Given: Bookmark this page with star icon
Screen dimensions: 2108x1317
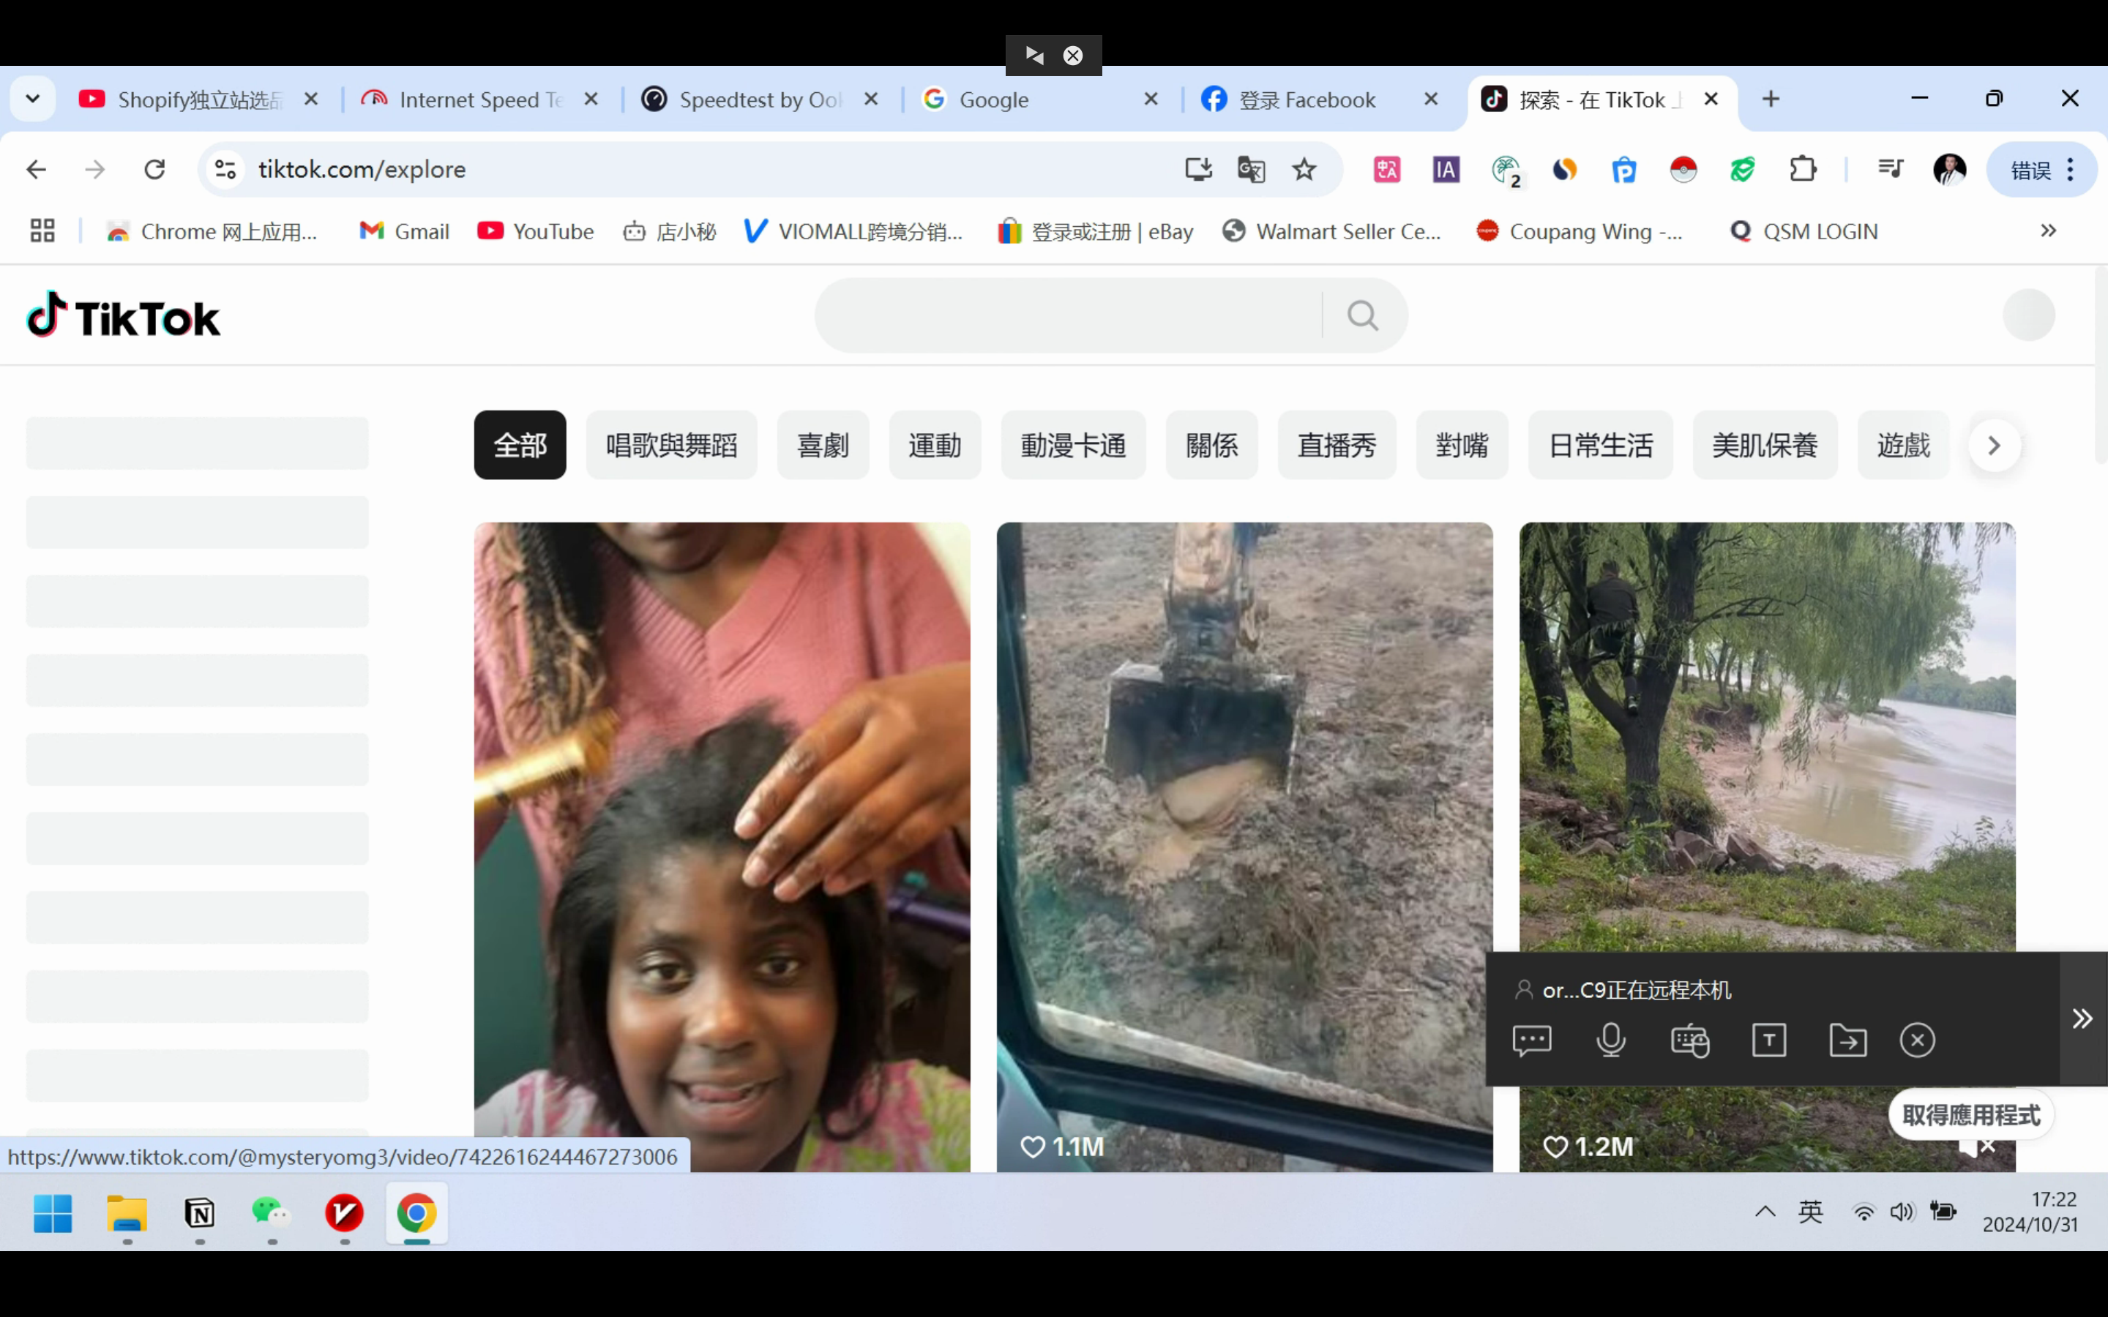Looking at the screenshot, I should coord(1304,169).
